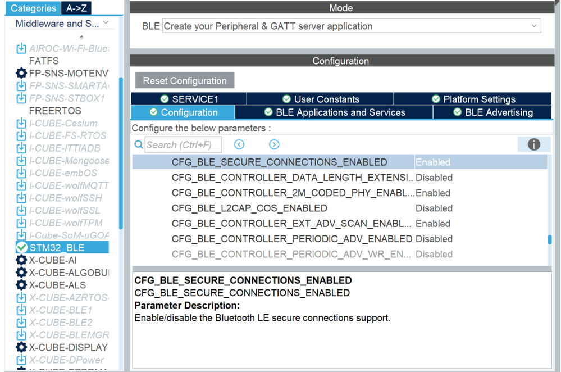Image resolution: width=561 pixels, height=372 pixels.
Task: Select the Configuration tab
Action: click(183, 112)
